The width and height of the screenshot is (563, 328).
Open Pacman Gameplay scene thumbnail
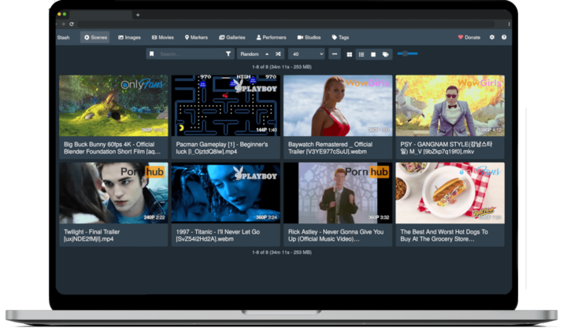coord(225,105)
